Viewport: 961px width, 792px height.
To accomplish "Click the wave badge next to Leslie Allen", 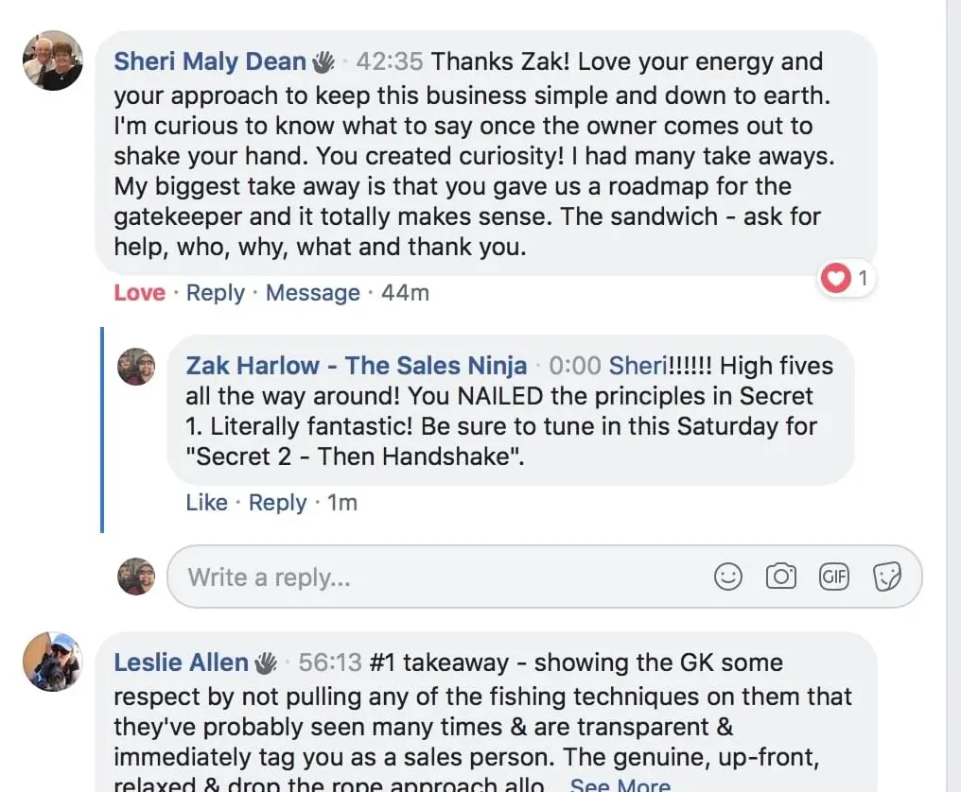I will tap(266, 663).
